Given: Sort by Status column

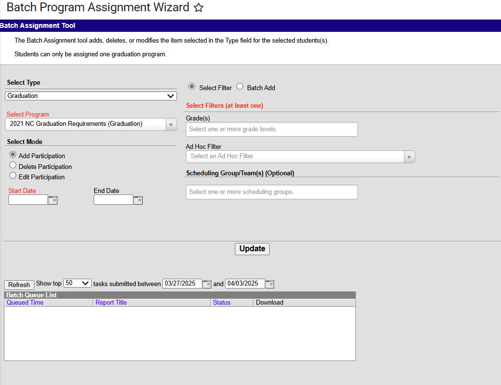Looking at the screenshot, I should coord(222,302).
